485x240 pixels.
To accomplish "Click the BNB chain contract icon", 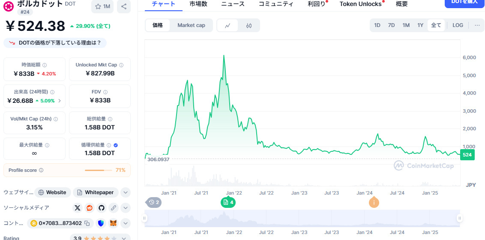I will point(33,223).
